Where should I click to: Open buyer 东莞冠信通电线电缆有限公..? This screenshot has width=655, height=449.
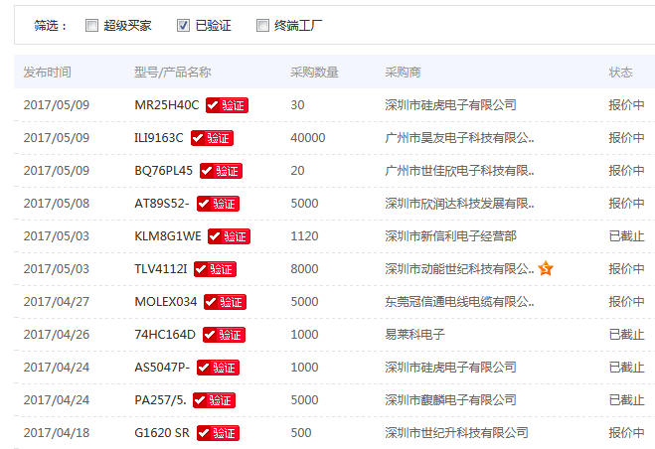point(459,302)
